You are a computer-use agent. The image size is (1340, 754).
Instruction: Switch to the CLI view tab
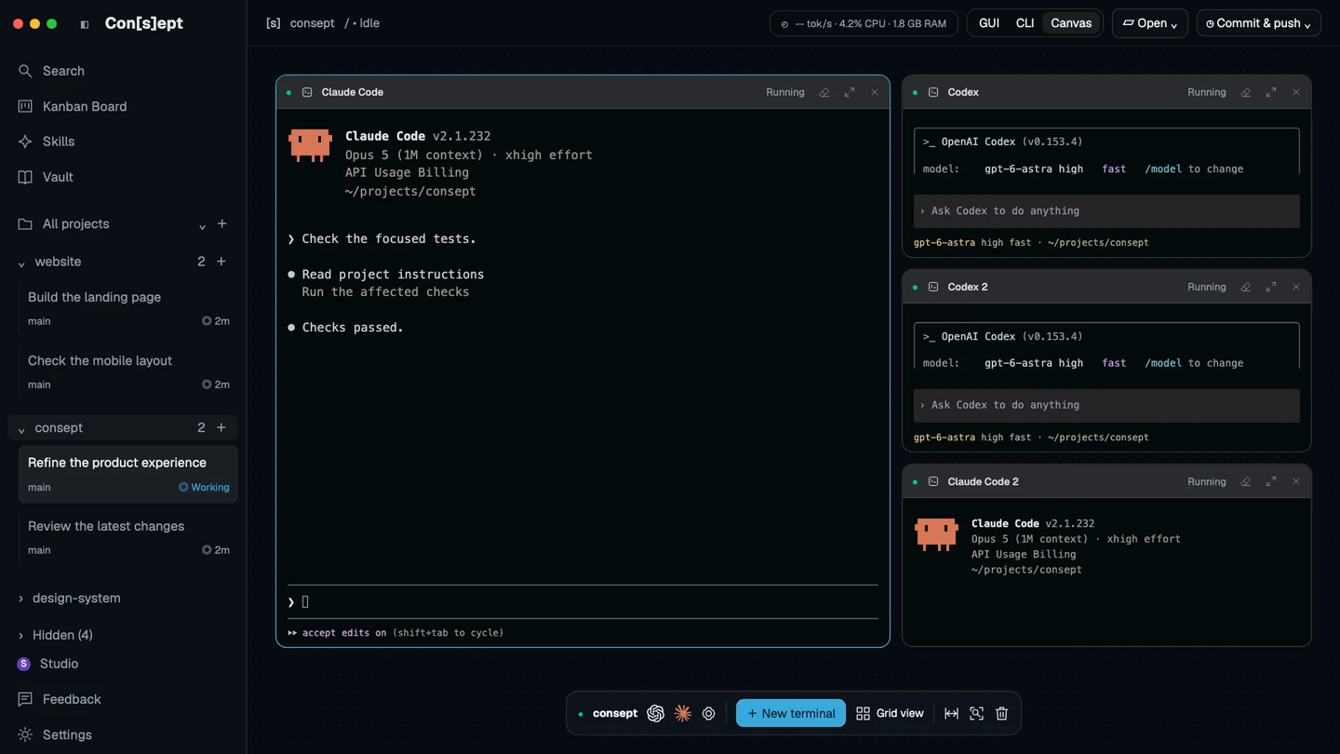point(1025,23)
